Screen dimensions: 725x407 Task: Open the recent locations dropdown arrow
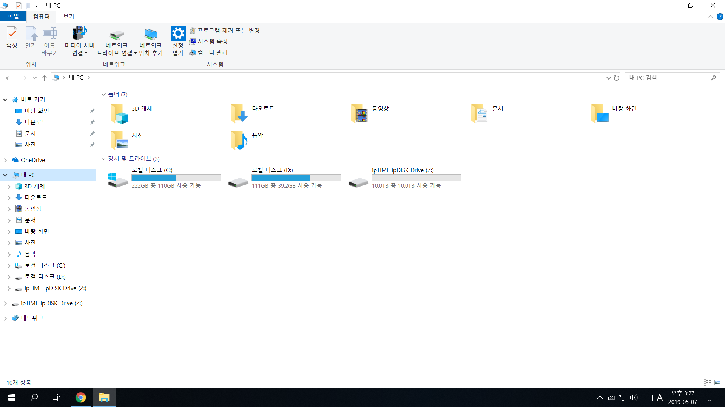(35, 78)
